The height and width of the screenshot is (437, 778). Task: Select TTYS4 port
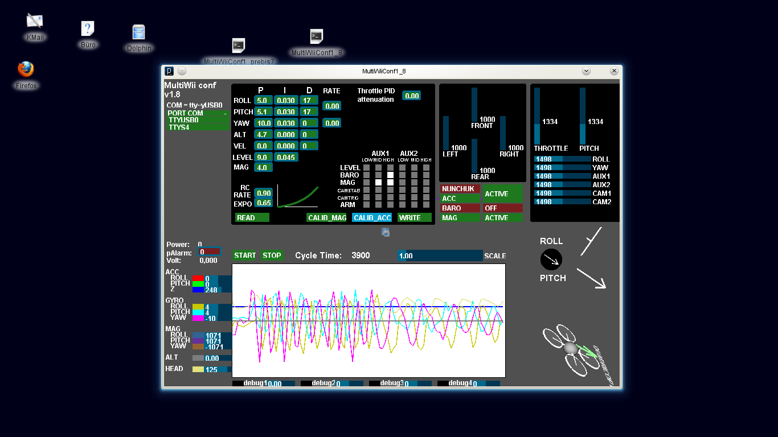(x=198, y=127)
